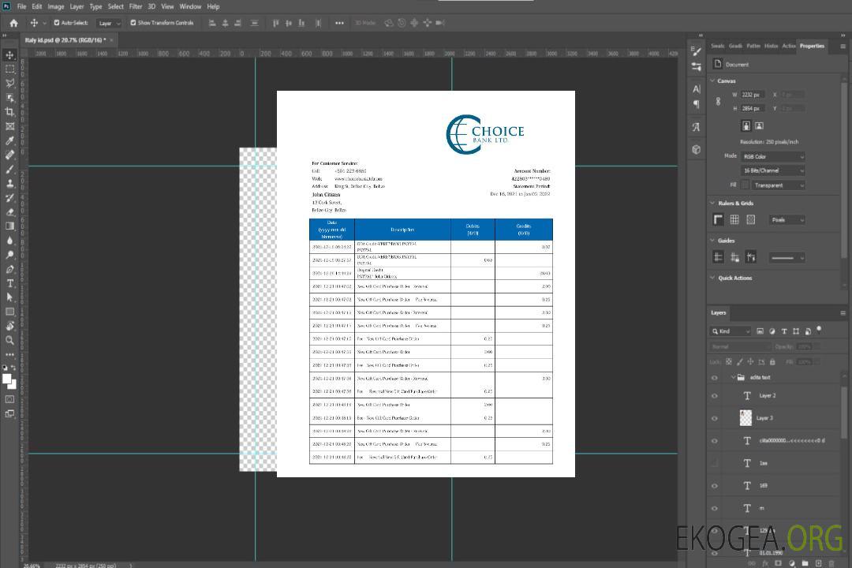Click the canvas Fill color swatch
The width and height of the screenshot is (852, 568).
745,185
